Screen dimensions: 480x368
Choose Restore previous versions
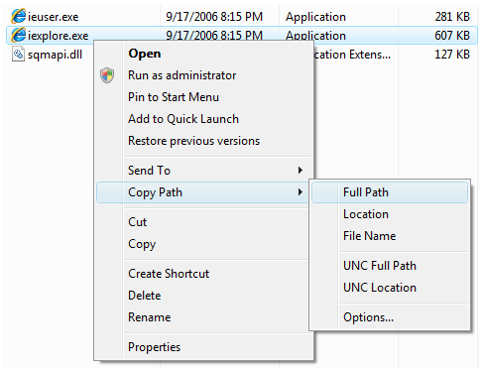(x=194, y=141)
